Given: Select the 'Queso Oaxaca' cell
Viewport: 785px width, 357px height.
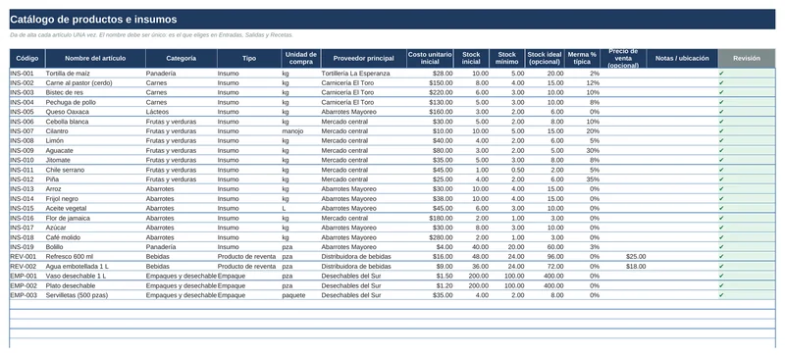Looking at the screenshot, I should click(95, 112).
